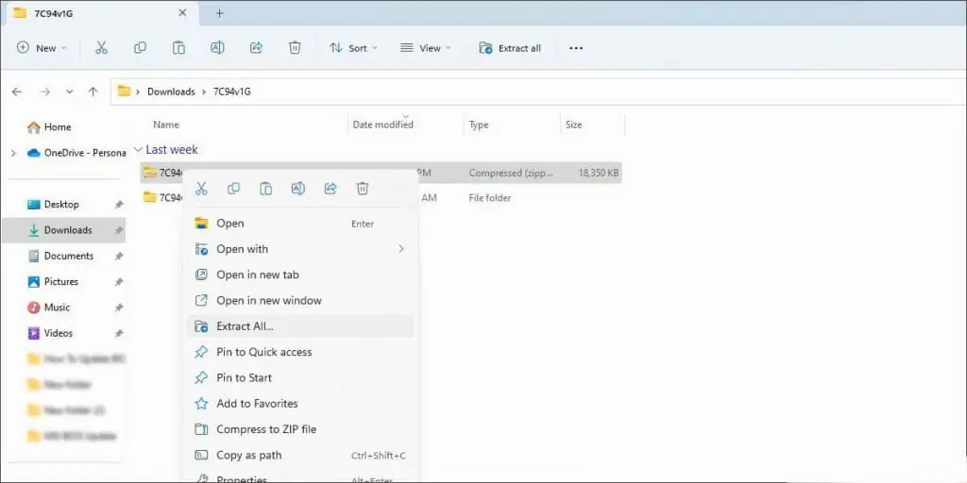The image size is (967, 483).
Task: Choose Copy as path
Action: [x=299, y=456]
